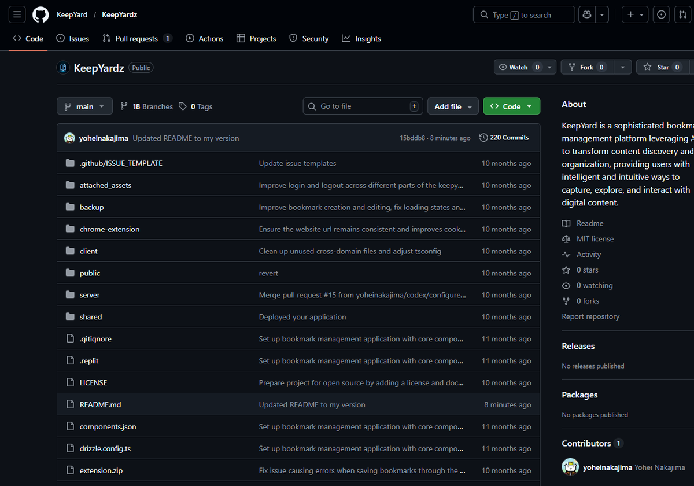The width and height of the screenshot is (694, 486).
Task: Click yoheinakajima commit author avatar
Action: (69, 138)
